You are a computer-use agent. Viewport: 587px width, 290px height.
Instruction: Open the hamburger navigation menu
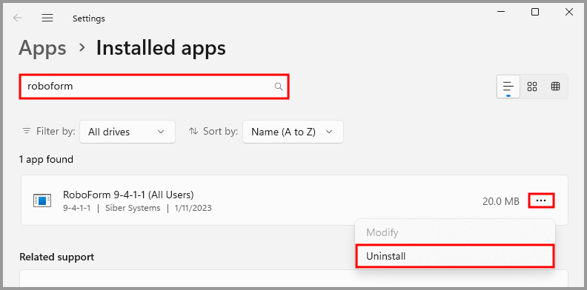47,18
